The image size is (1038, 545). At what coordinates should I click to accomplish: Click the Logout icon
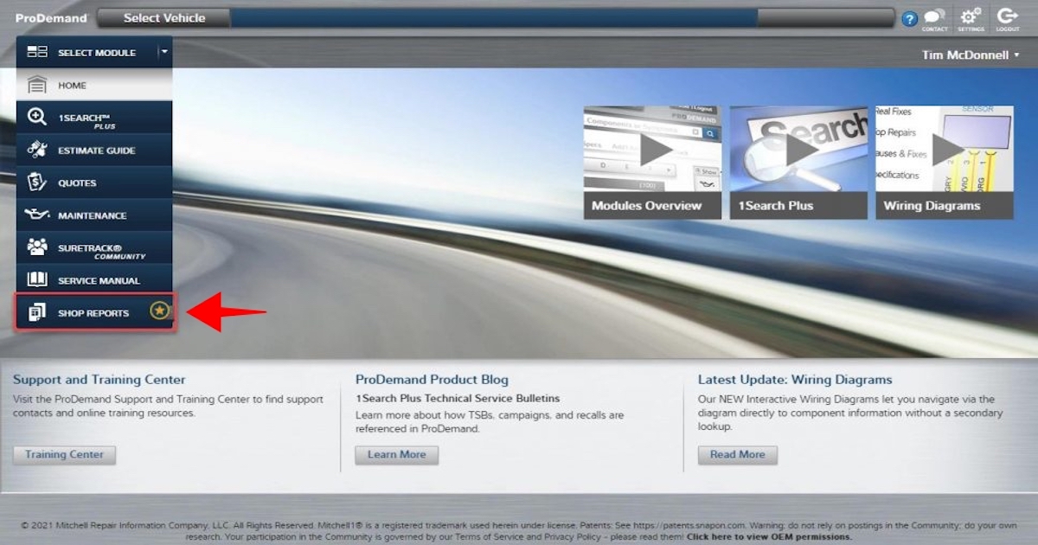(x=1007, y=17)
